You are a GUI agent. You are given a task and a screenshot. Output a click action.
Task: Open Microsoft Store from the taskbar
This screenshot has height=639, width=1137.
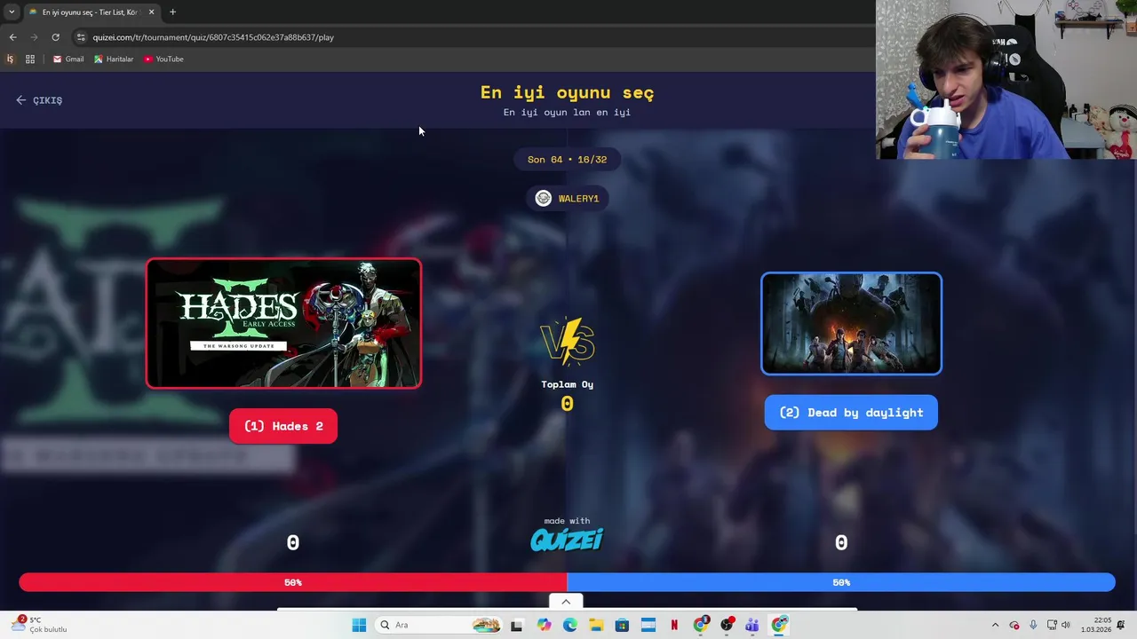pos(622,625)
